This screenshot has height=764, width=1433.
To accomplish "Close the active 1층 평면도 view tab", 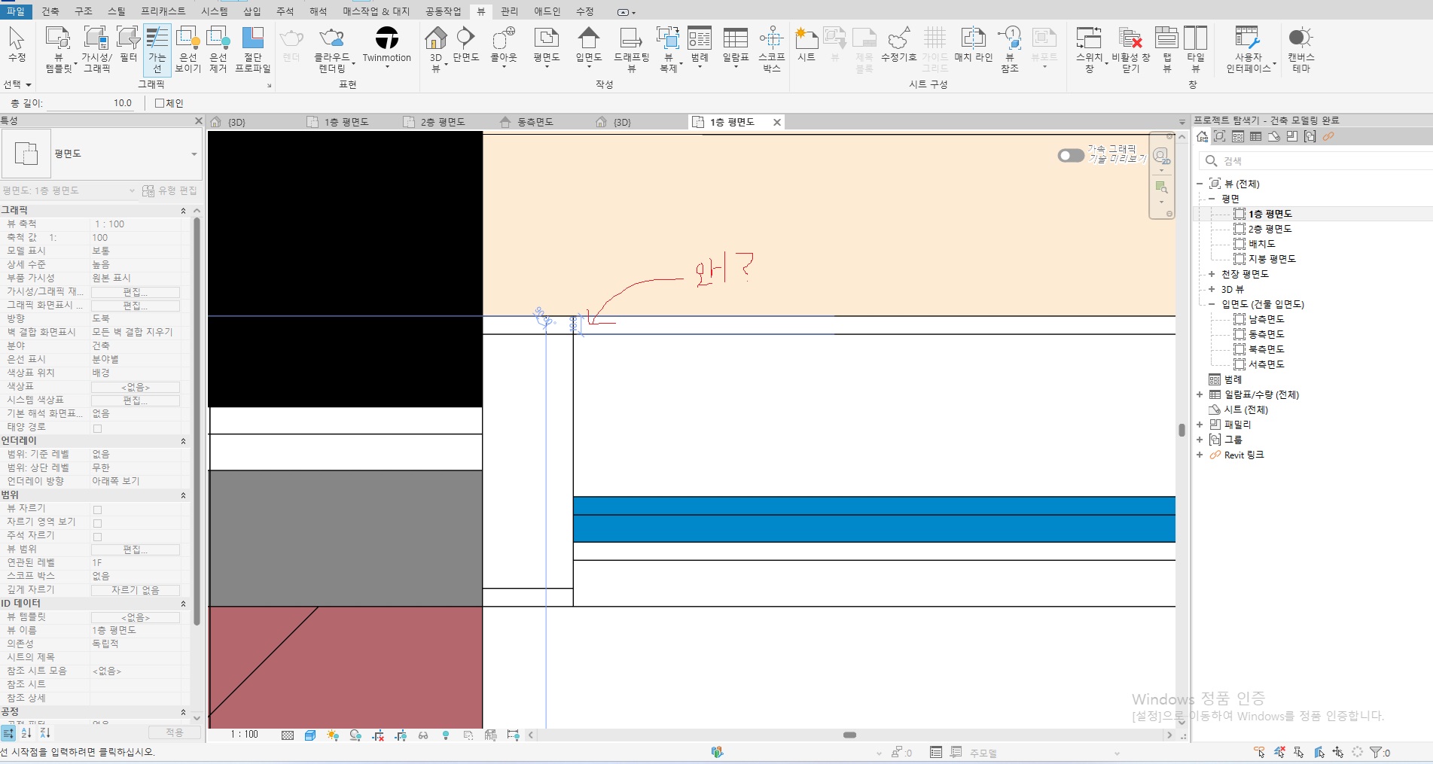I will tap(777, 122).
